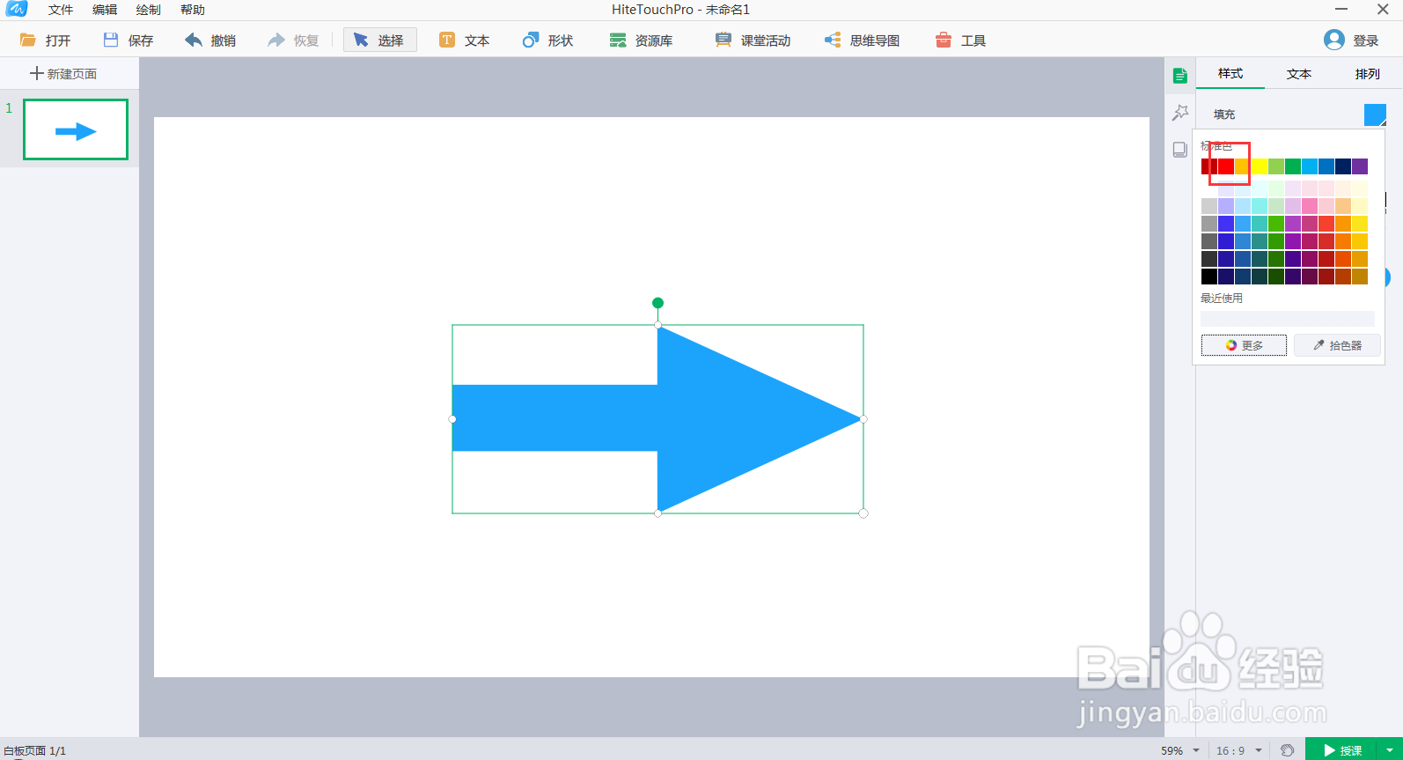Switch to the 文本 properties tab
Screen dimensions: 1403x760
click(x=1299, y=74)
